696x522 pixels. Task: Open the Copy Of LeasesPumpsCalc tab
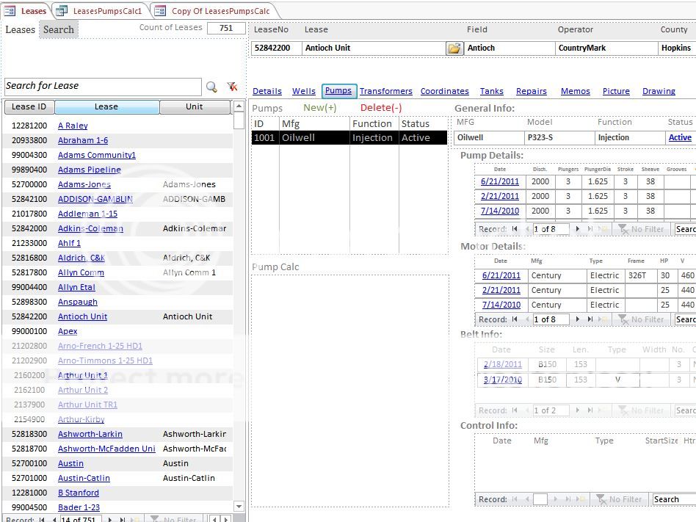coord(220,11)
